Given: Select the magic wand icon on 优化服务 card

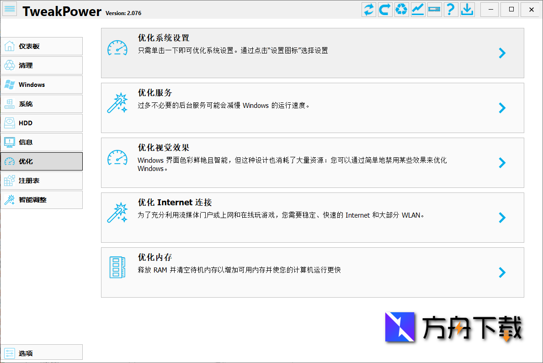Looking at the screenshot, I should pos(117,102).
